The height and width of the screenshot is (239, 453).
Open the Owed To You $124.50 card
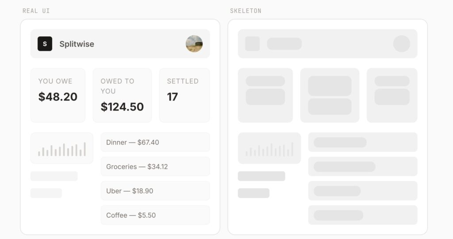coord(122,95)
